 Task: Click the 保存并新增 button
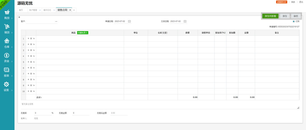270,16
